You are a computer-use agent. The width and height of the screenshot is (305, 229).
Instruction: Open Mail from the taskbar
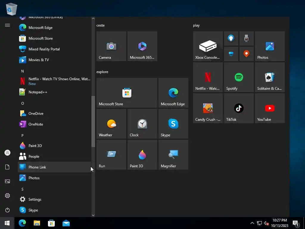(x=66, y=223)
